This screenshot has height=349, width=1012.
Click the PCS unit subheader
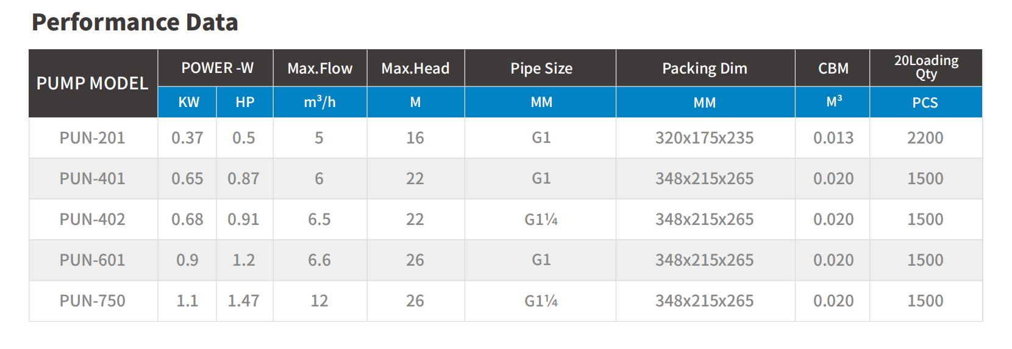(x=925, y=103)
